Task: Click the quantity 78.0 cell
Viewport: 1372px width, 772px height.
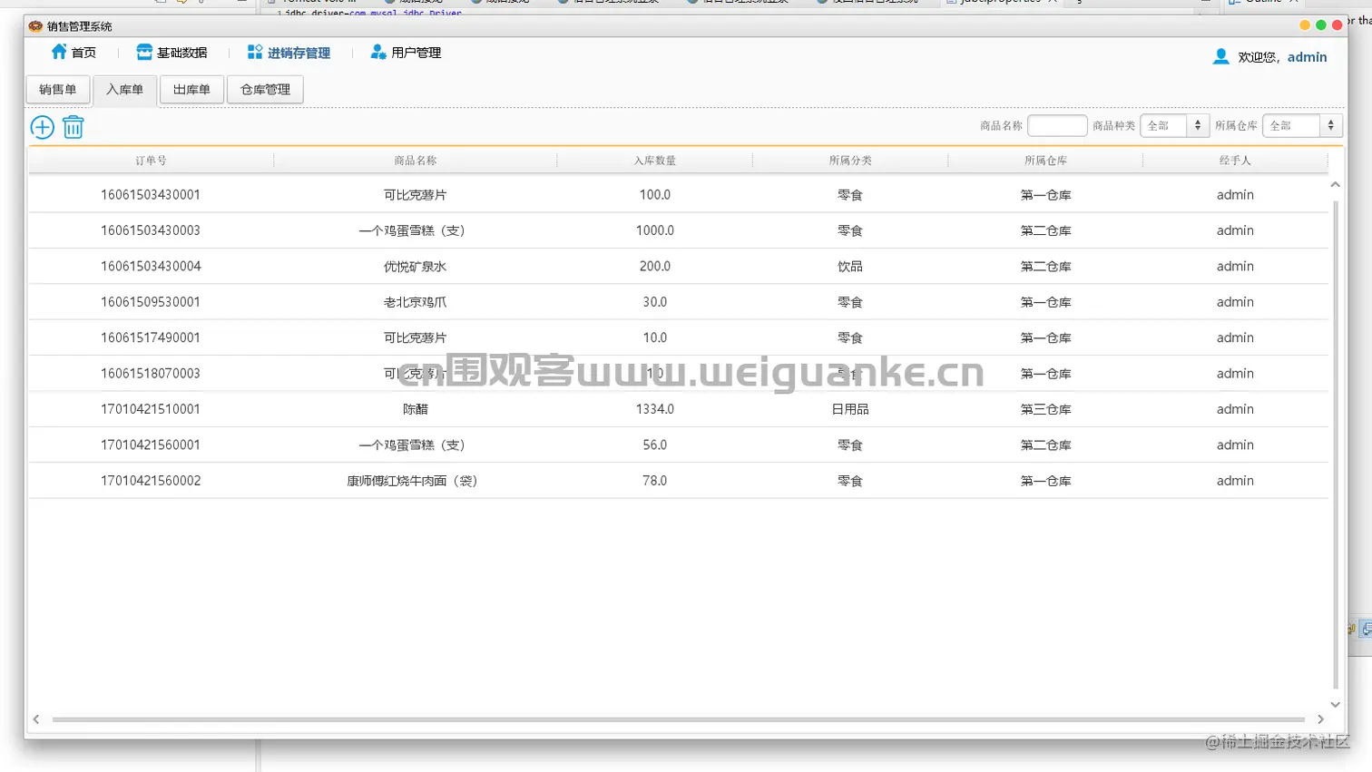Action: (655, 481)
